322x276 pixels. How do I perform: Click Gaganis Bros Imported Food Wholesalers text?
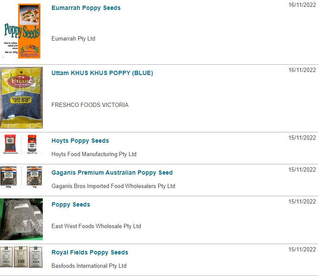(x=113, y=186)
